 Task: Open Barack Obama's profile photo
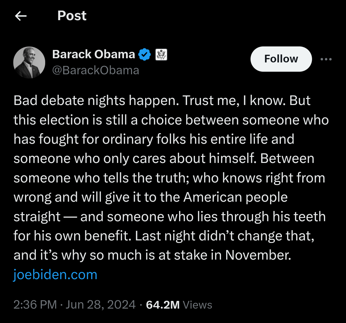click(29, 62)
